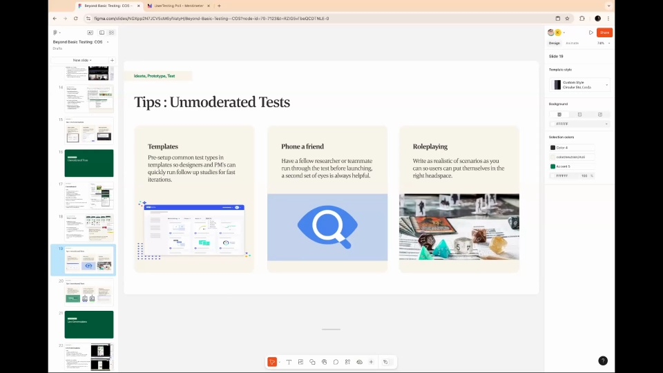Edit the 100 opacity value field
Viewport: 663px width, 373px height.
tap(585, 175)
